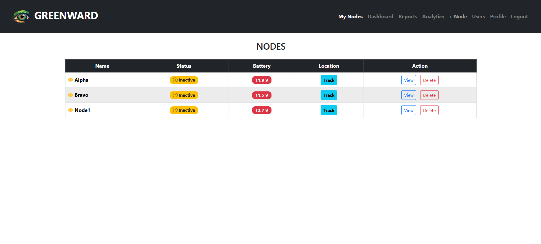Click the warning icon in Alpha's Inactive badge

pos(175,80)
